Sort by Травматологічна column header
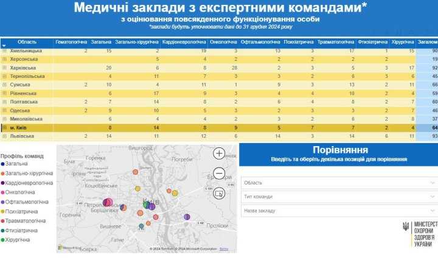The image size is (438, 274). click(336, 42)
